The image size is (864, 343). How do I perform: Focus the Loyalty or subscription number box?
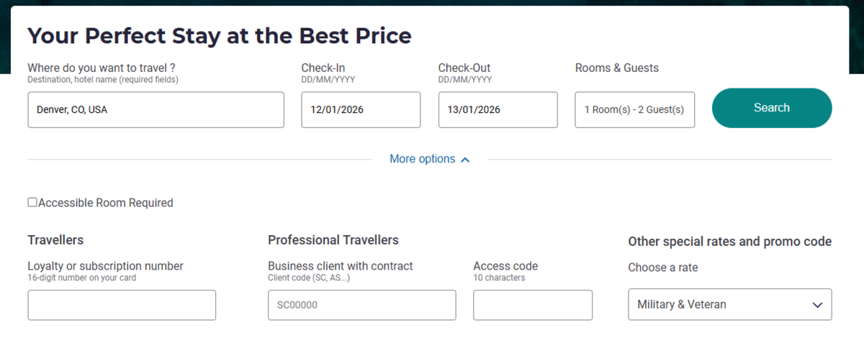pyautogui.click(x=122, y=305)
